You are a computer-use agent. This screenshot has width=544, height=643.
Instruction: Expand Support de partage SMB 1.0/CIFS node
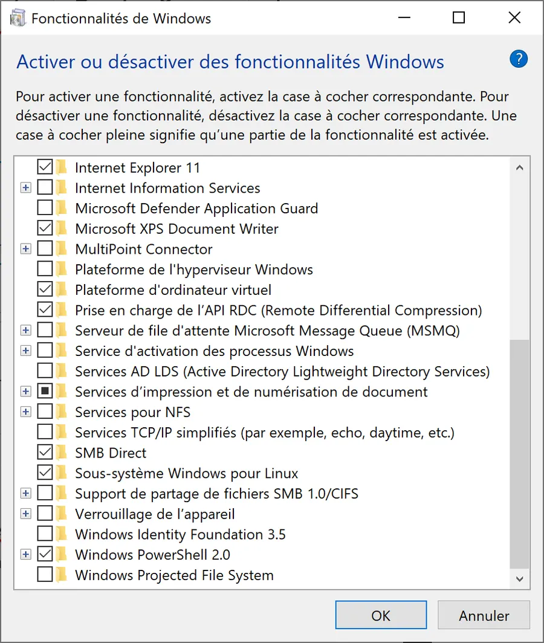pyautogui.click(x=26, y=493)
